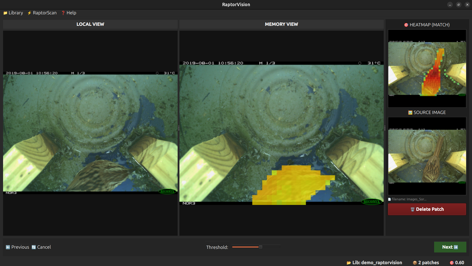Click the 'Threshold:' label
Viewport: 472px width, 266px height.
pos(217,247)
